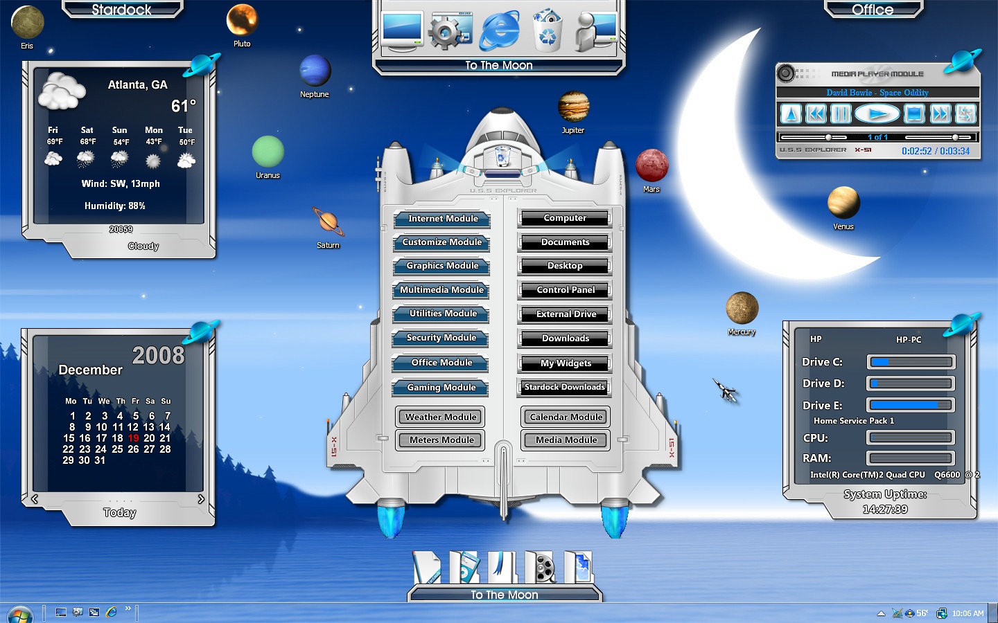
Task: Click the small rocket plane icon on desktop
Action: tap(726, 392)
